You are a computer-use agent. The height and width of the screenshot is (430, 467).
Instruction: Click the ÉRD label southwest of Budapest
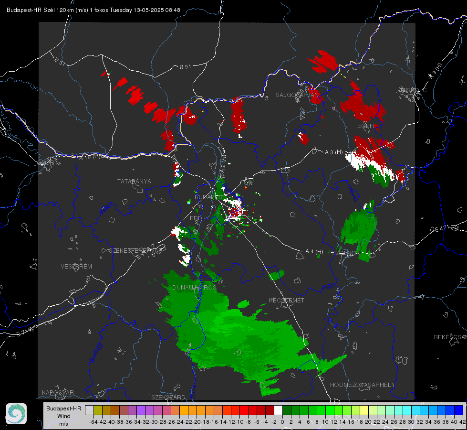point(196,218)
